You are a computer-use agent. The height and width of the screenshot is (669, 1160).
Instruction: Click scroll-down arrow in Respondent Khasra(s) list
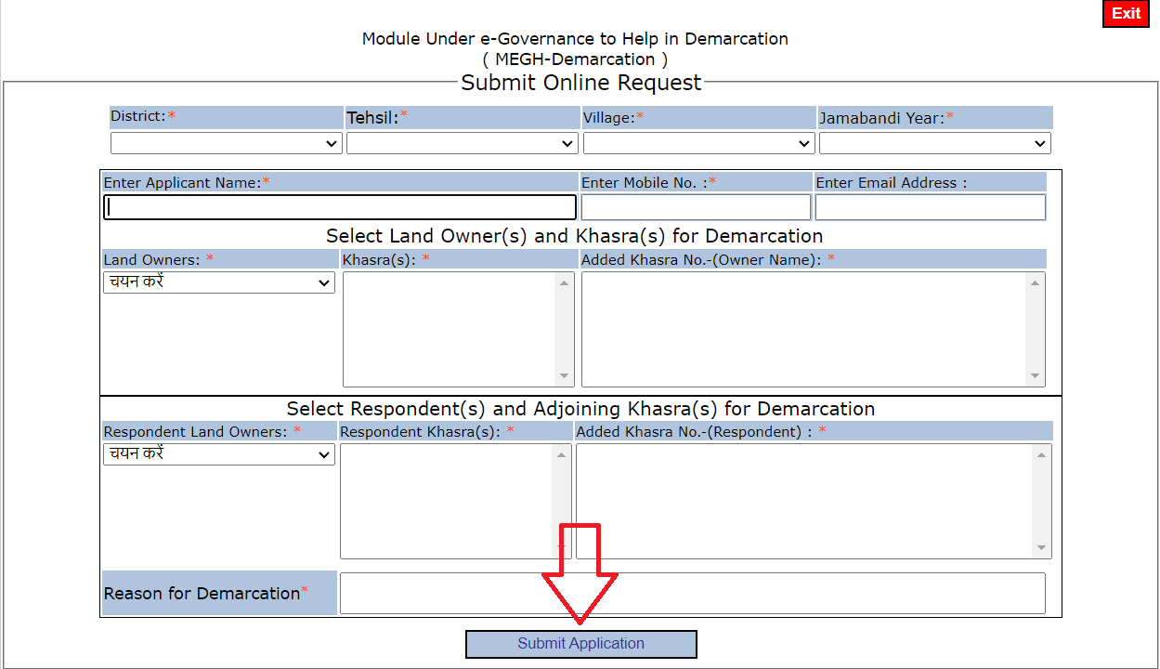[x=562, y=548]
